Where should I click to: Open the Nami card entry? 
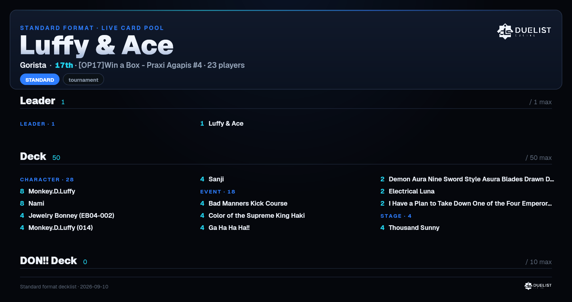pyautogui.click(x=32, y=203)
